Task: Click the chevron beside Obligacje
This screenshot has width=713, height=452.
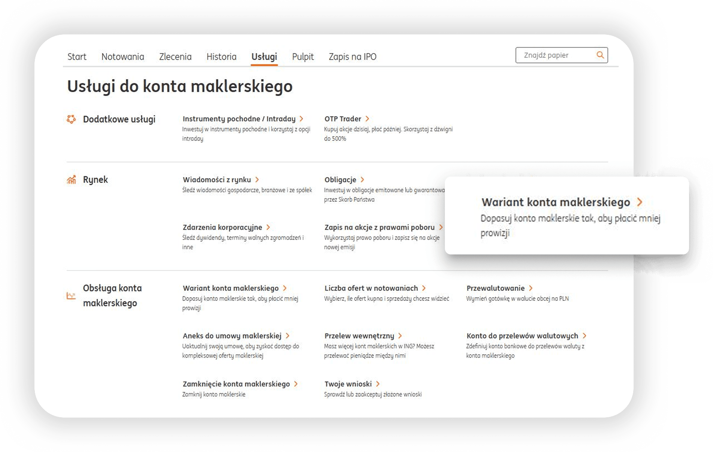Action: [362, 180]
